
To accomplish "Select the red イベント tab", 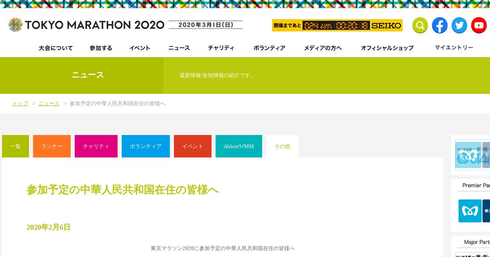I will [x=193, y=146].
